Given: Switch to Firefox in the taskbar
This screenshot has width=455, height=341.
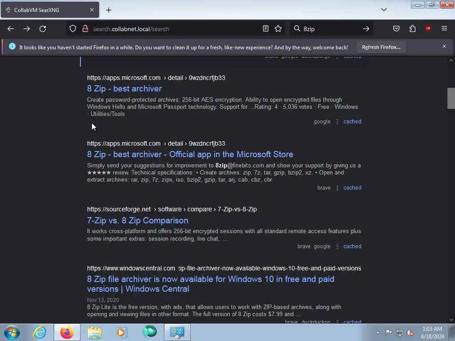Looking at the screenshot, I should [x=67, y=332].
